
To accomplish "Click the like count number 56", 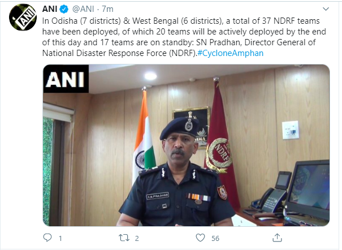I will point(215,239).
